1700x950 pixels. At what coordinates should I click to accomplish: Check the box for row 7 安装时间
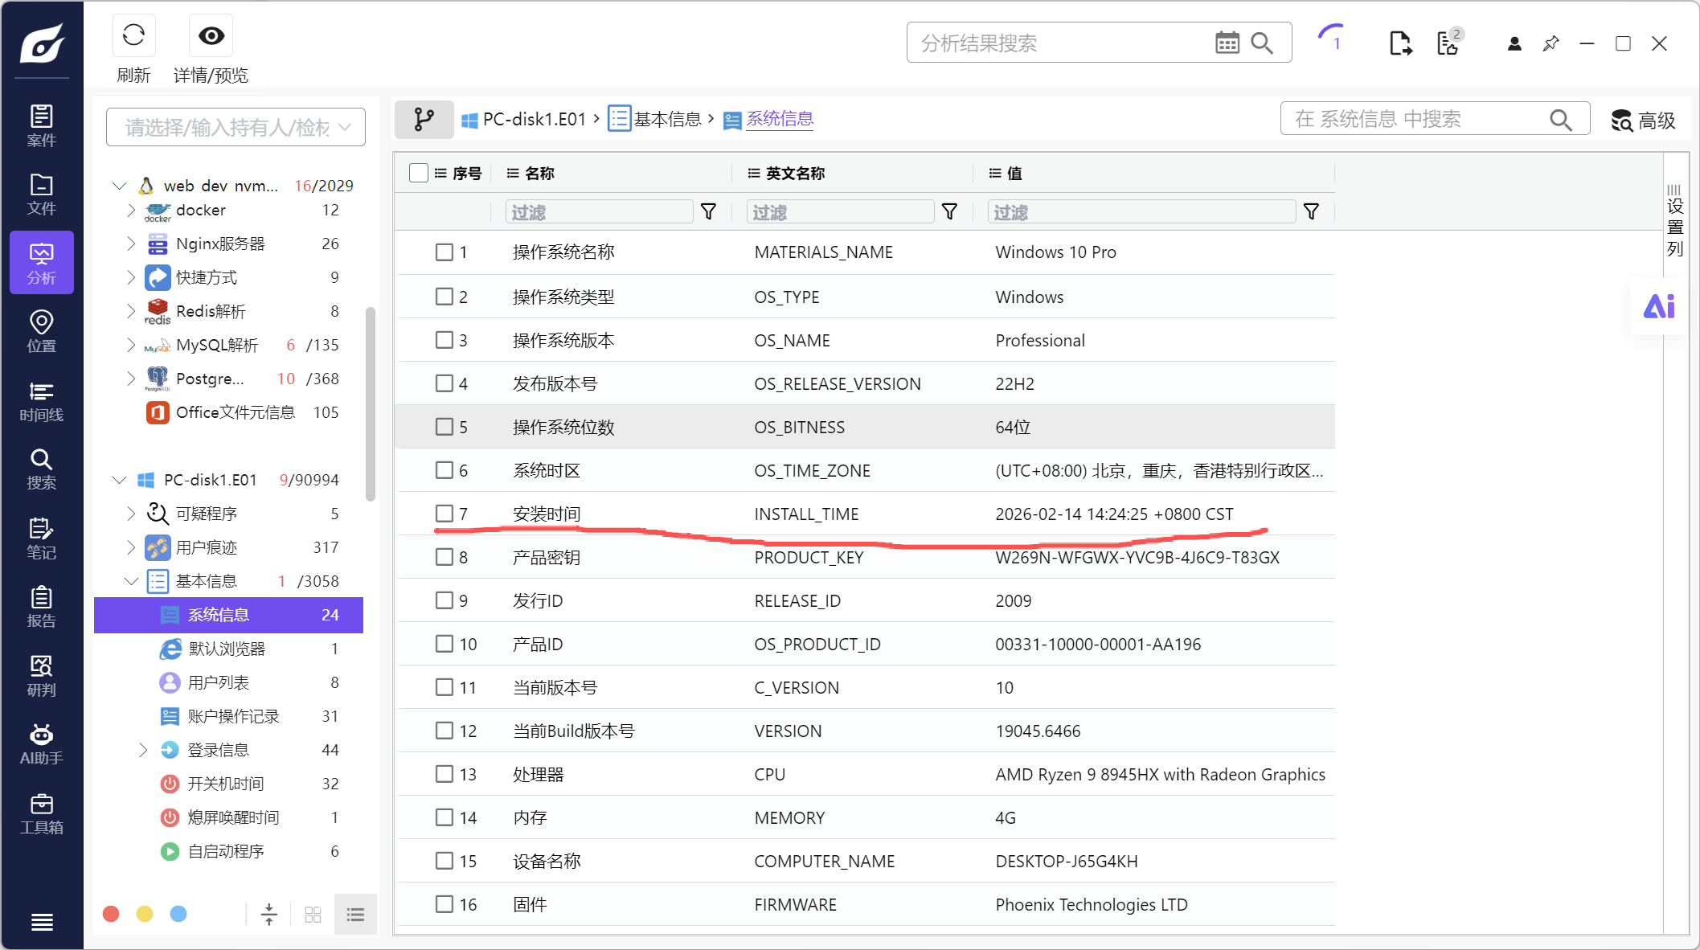point(444,514)
